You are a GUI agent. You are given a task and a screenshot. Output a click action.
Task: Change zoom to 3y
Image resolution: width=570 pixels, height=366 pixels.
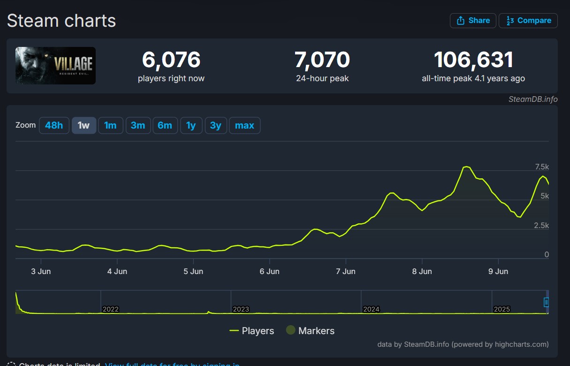216,125
